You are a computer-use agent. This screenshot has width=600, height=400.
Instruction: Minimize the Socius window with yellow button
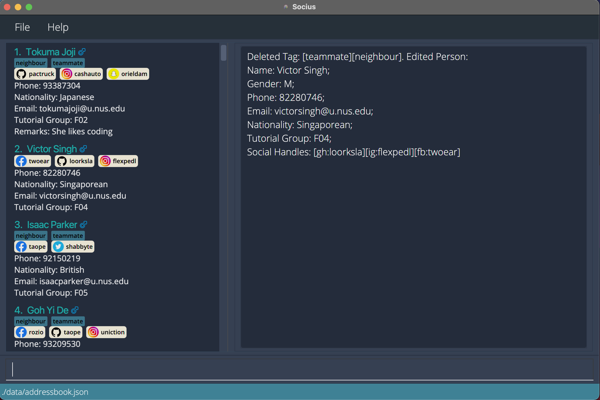(18, 7)
